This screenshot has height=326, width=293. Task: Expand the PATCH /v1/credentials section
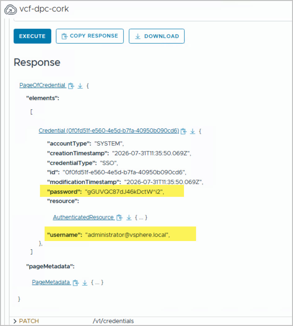[15, 321]
